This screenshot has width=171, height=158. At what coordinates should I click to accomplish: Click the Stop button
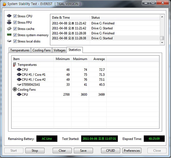click(35, 151)
